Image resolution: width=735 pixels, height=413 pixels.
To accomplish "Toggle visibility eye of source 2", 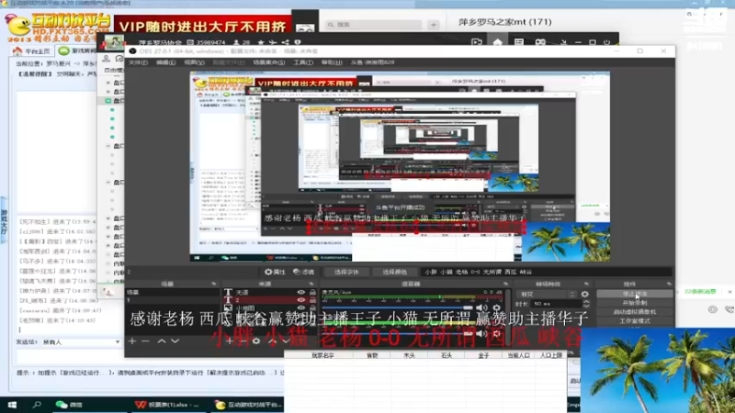I will pyautogui.click(x=301, y=300).
